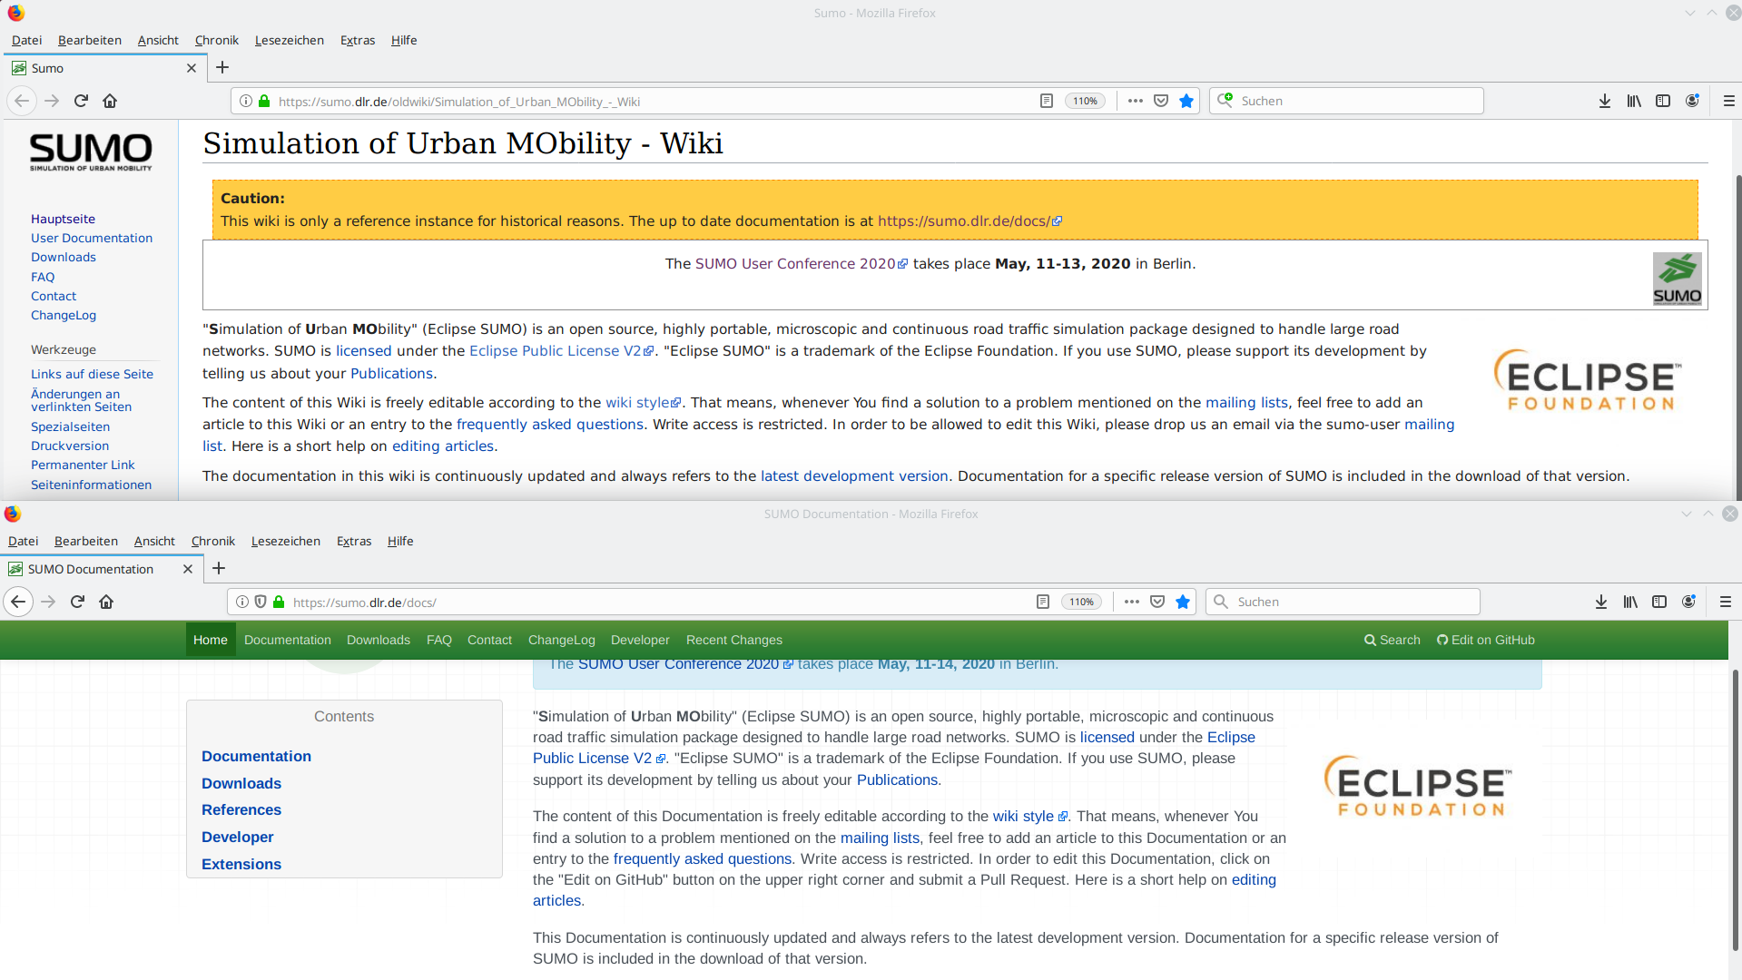Click the zoom 110% badge in top address bar
Screen dimensions: 1742x980
[1085, 101]
